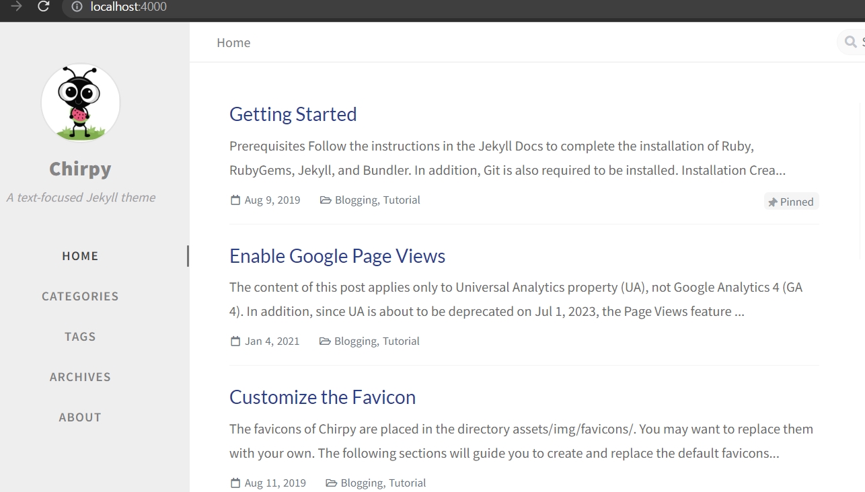The width and height of the screenshot is (865, 492).
Task: Click the Chirpy ant avatar image
Action: pos(81,103)
